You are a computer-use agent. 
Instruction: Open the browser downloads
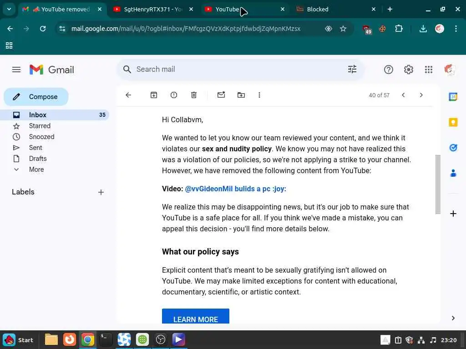pos(423,29)
